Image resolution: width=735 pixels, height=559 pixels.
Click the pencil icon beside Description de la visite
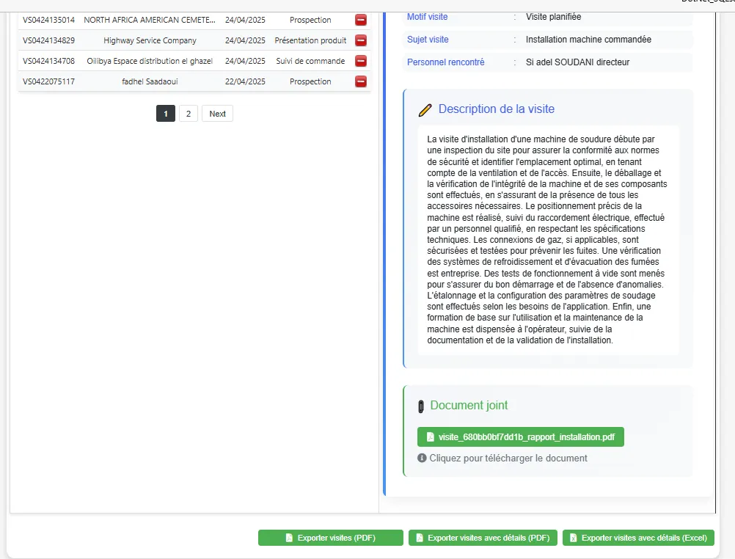(424, 109)
